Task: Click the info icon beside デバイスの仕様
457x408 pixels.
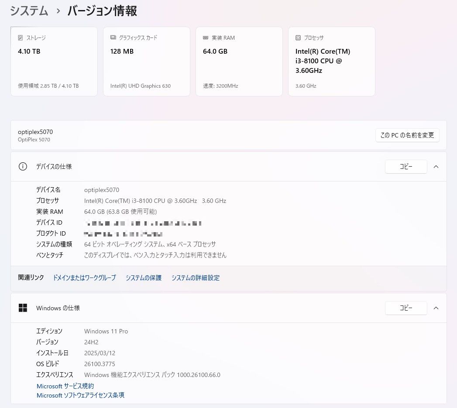Action: (x=23, y=166)
